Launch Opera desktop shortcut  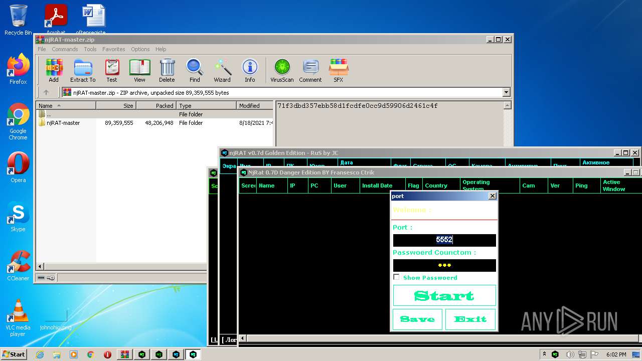click(x=18, y=167)
